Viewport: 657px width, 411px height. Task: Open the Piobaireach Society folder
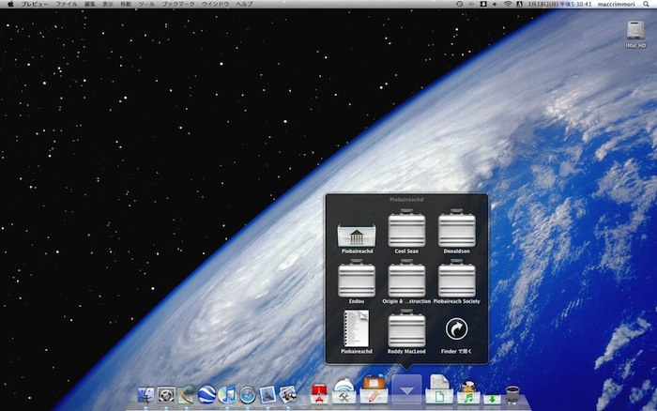pyautogui.click(x=457, y=279)
